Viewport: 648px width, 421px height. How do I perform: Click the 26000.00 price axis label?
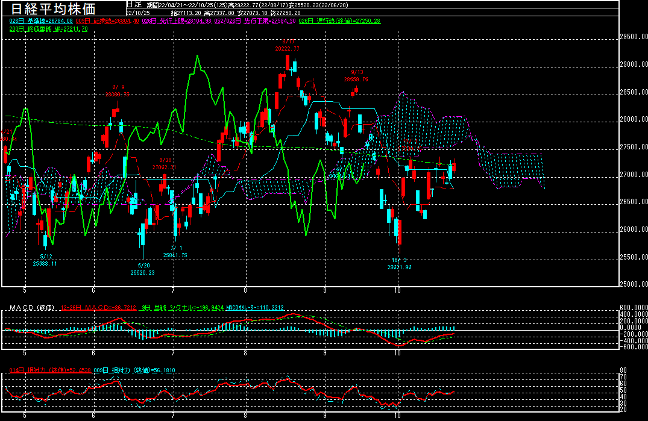(x=634, y=229)
